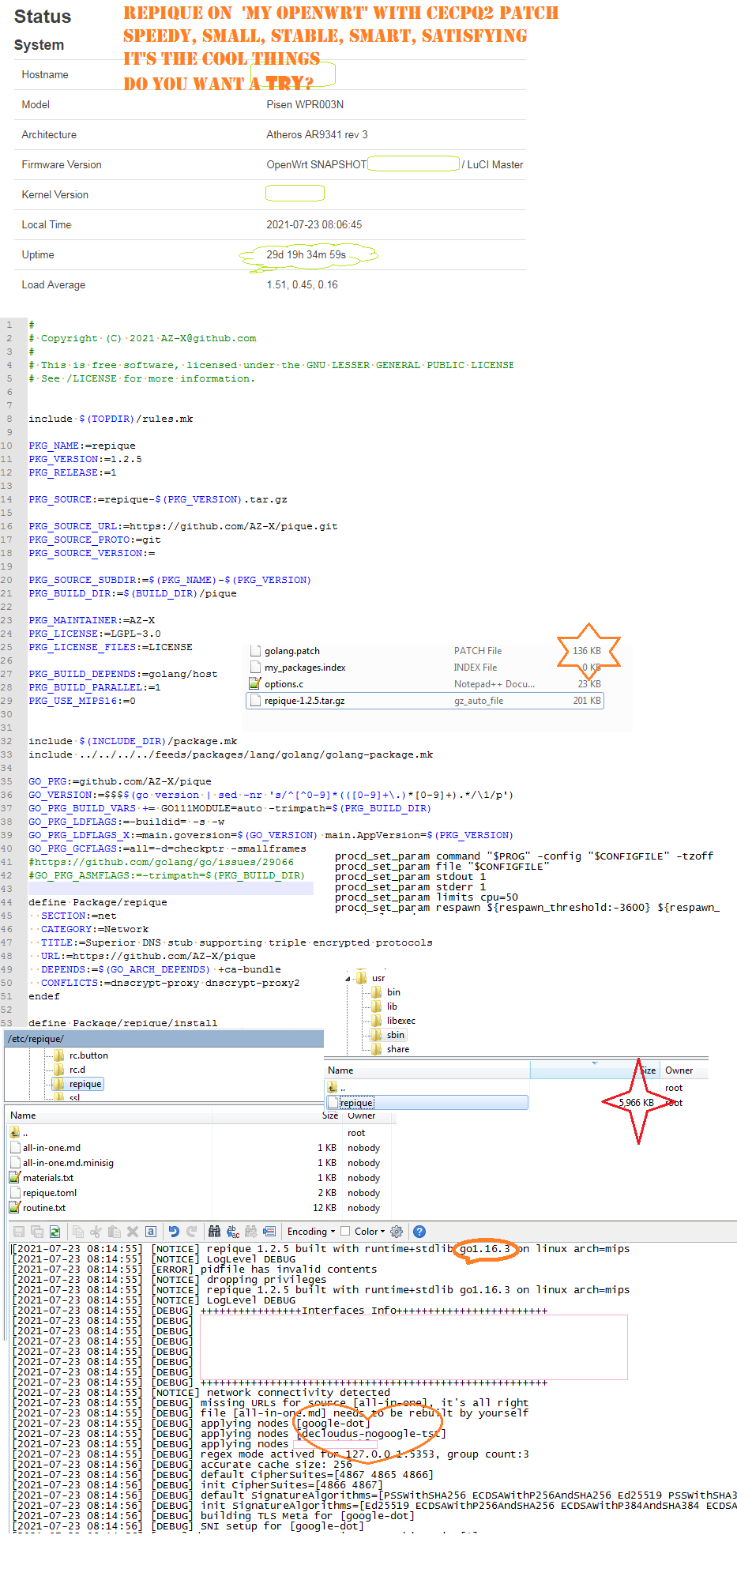Click the Local Time value 2021-07-23 08:06:45
Viewport: 737px width, 1580px height.
point(314,225)
